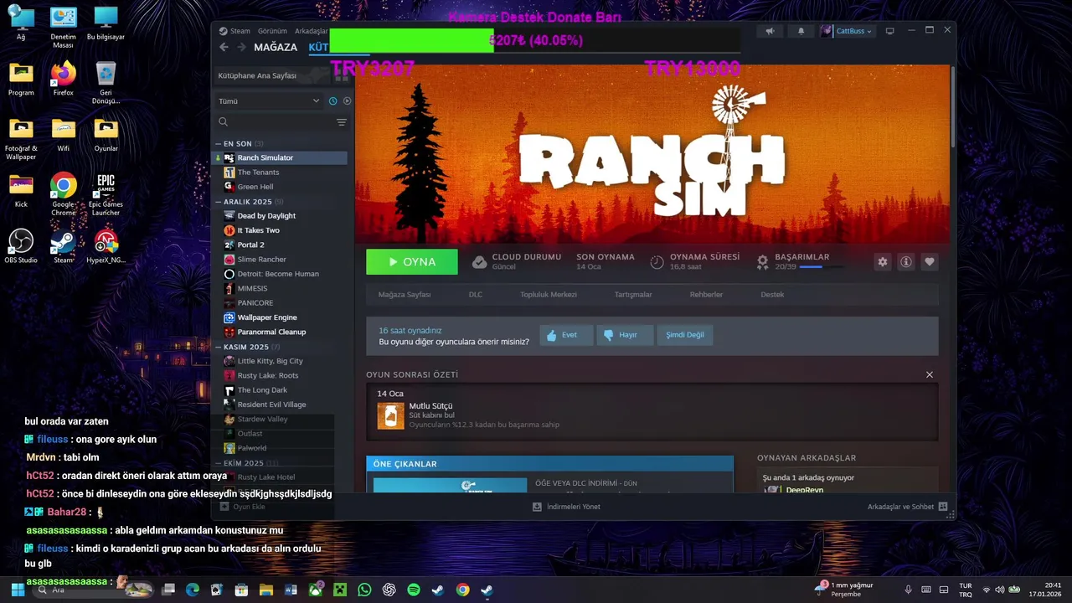This screenshot has width=1072, height=603.
Task: Collapse the ARALIK 2025 section
Action: click(218, 202)
